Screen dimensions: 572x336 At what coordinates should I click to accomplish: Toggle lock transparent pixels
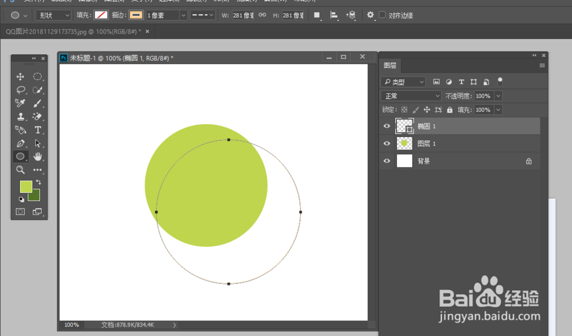tap(404, 110)
